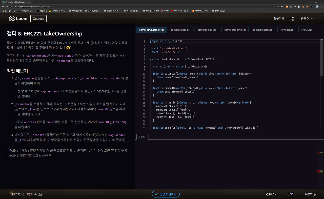Open the lesson menu hamburger icon
The height and width of the screenshot is (199, 324).
pyautogui.click(x=10, y=194)
